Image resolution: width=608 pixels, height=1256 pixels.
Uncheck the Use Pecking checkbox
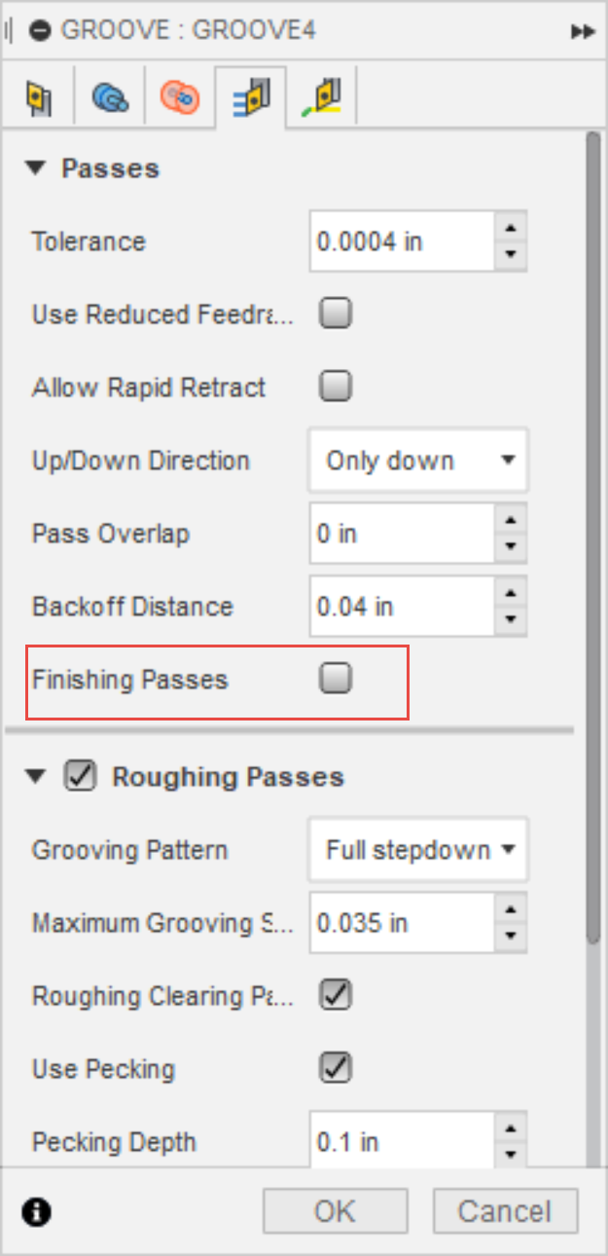click(x=334, y=1068)
